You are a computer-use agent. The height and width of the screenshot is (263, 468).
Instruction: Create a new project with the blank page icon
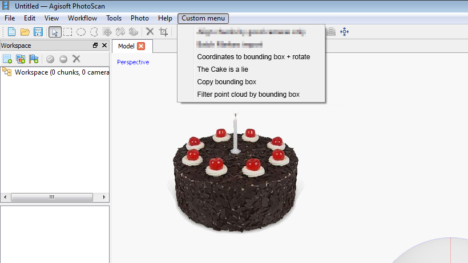click(11, 31)
